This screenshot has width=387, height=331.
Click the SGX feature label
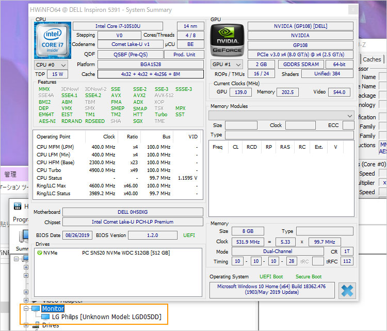coord(138,121)
